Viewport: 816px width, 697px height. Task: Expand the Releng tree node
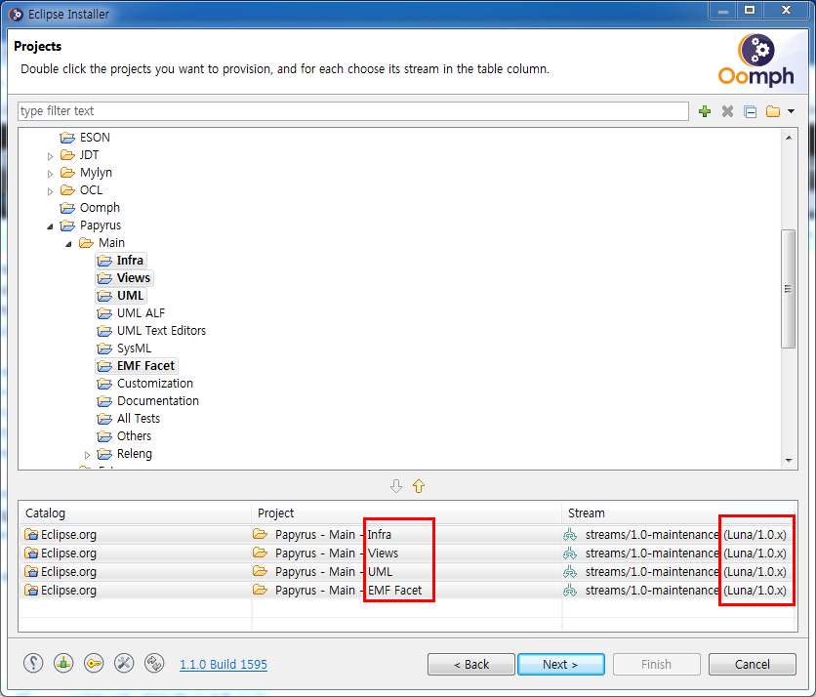tap(87, 455)
